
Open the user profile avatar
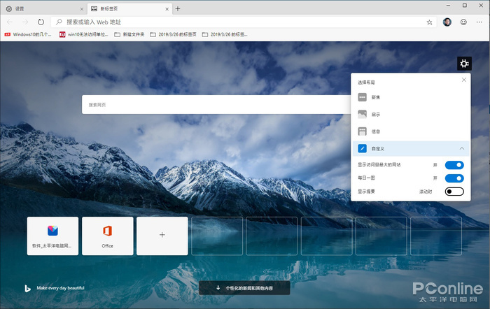[447, 22]
